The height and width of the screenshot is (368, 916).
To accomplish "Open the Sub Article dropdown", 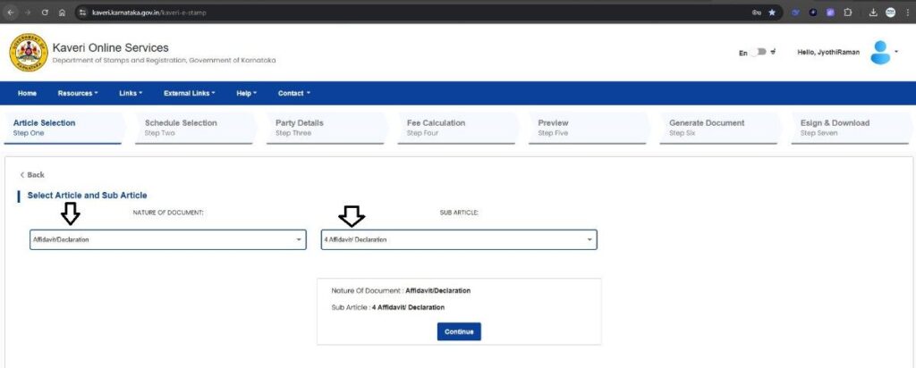I will coord(458,239).
